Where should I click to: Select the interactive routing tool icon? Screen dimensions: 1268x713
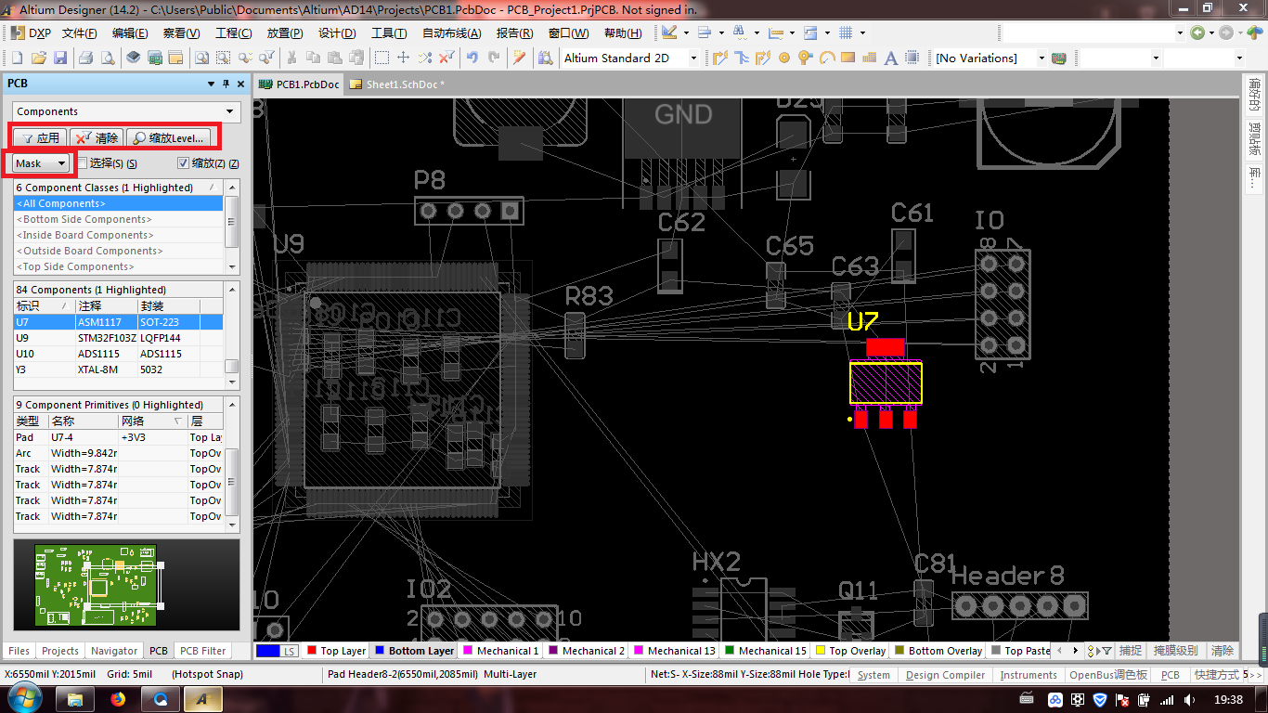coord(719,58)
